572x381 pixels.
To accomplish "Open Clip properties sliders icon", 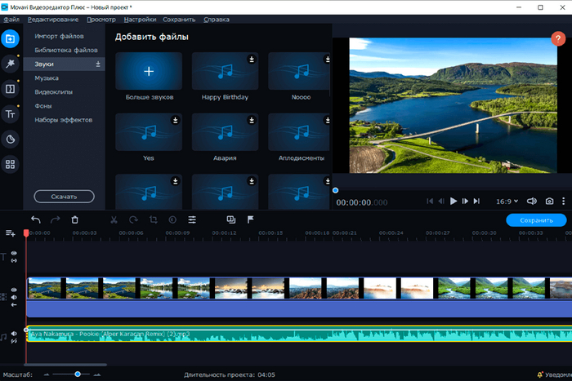I will tap(192, 219).
